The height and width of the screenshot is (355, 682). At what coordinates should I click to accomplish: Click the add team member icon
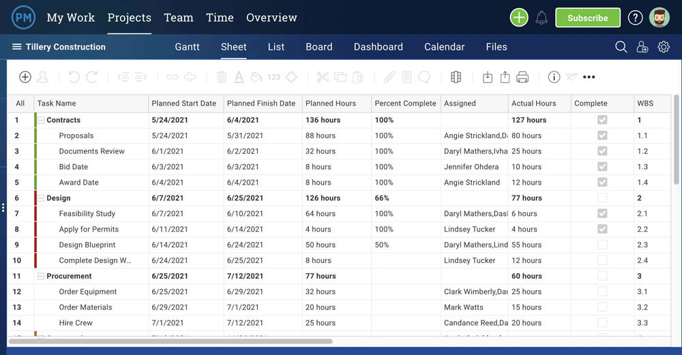coord(642,46)
